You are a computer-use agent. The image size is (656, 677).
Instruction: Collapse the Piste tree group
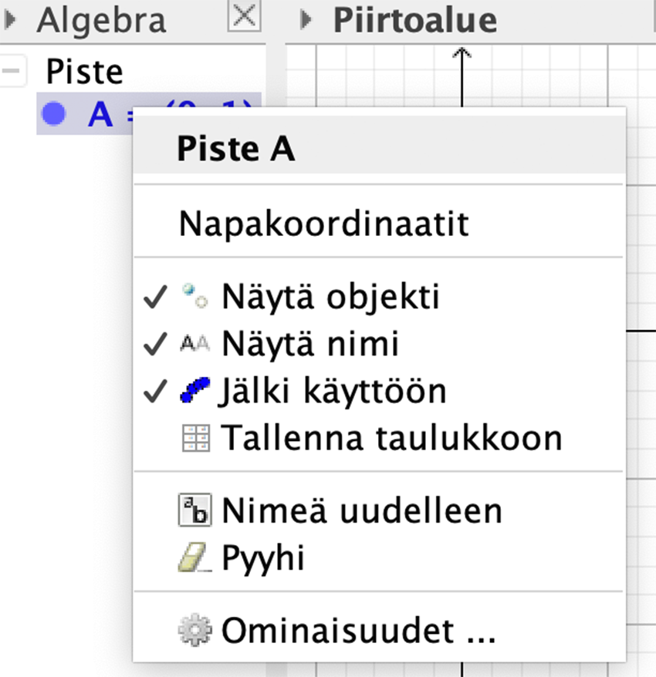12,70
